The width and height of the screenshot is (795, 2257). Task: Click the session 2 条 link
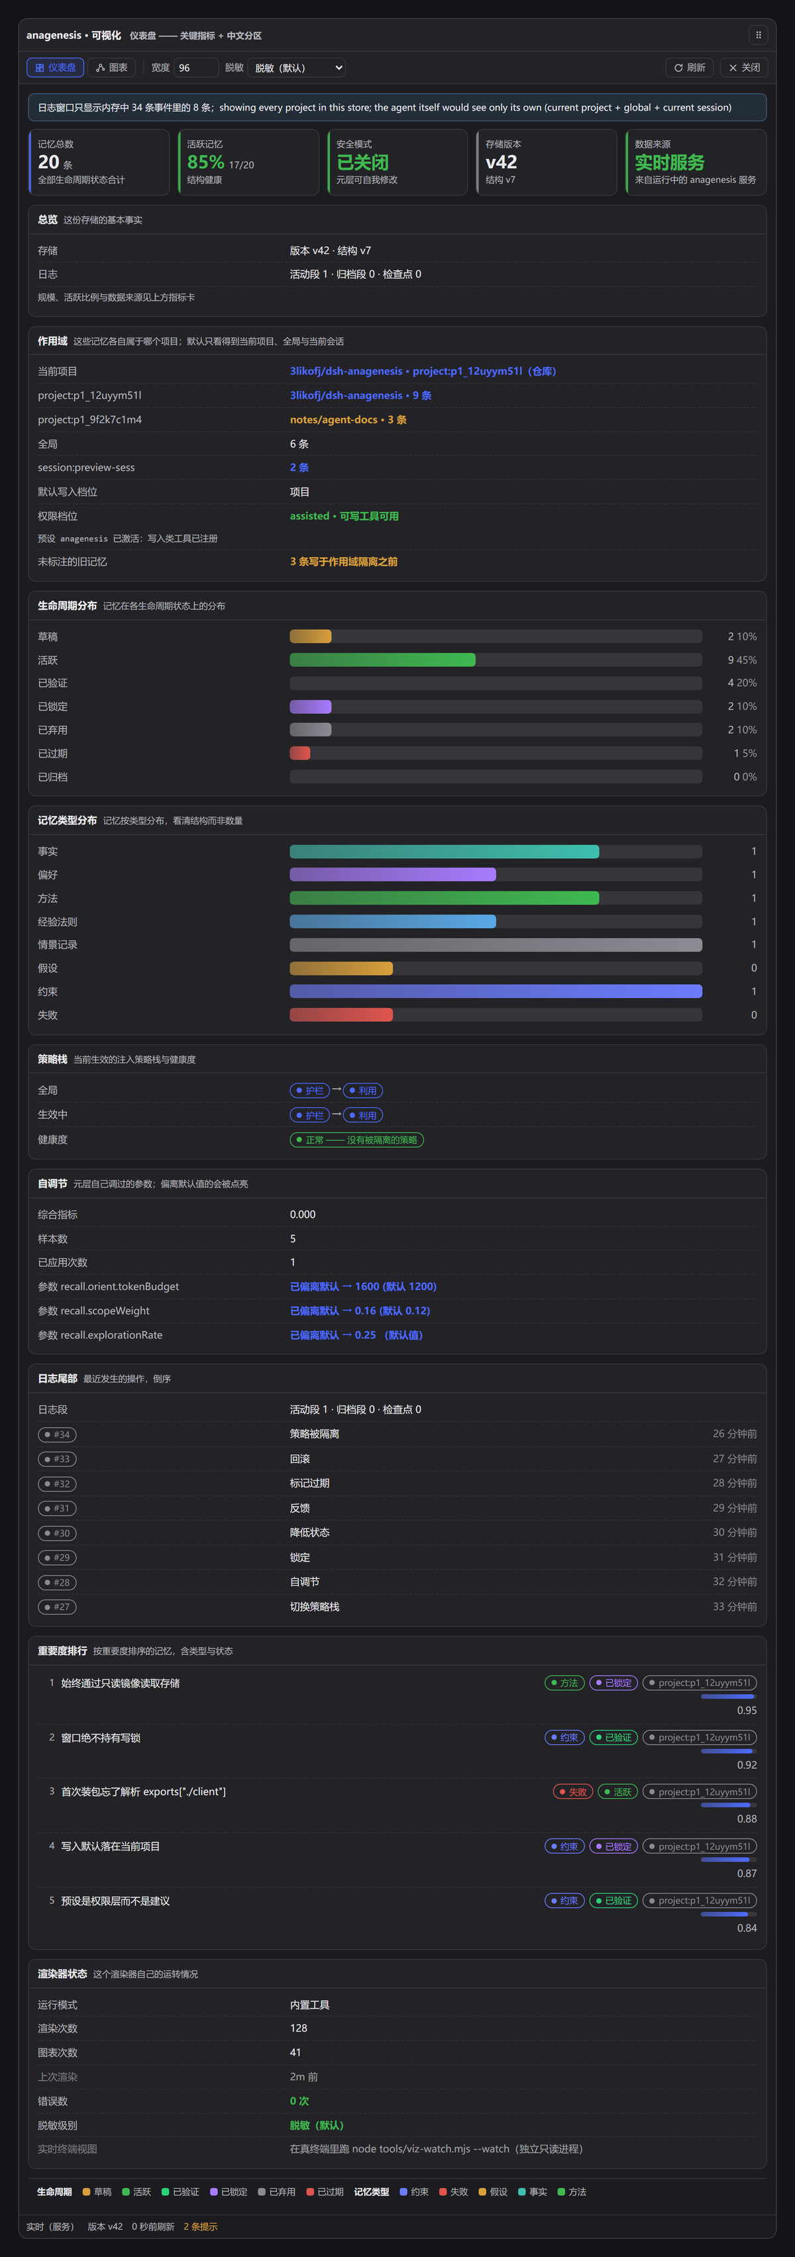point(299,468)
